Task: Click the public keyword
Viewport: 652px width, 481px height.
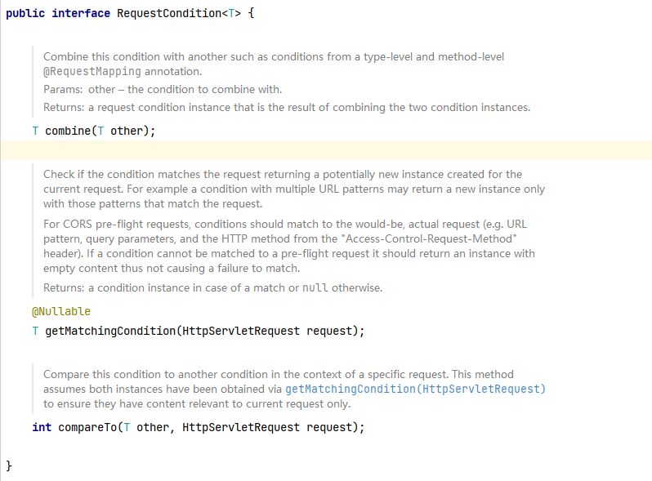Action: 25,13
